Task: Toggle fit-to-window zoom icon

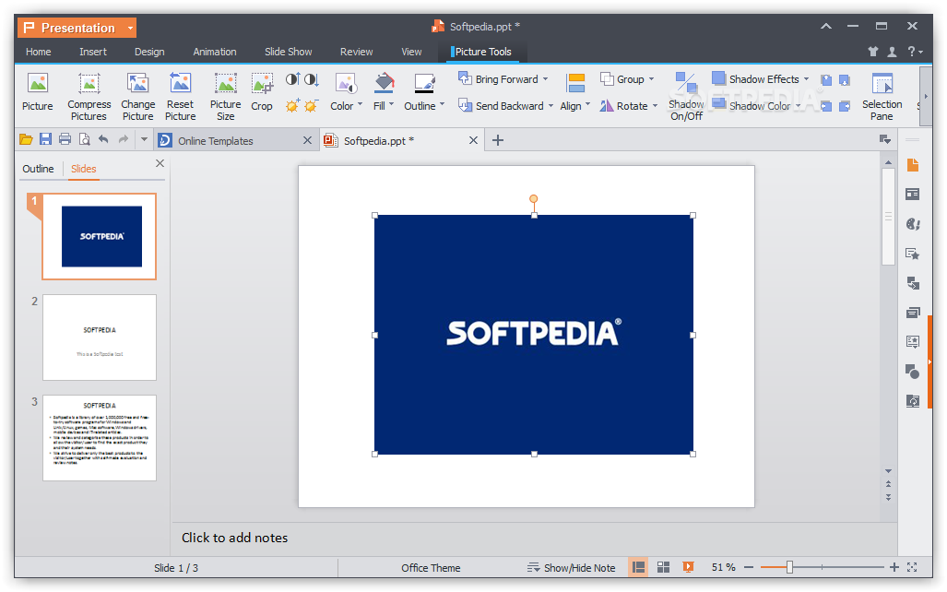Action: [x=912, y=567]
